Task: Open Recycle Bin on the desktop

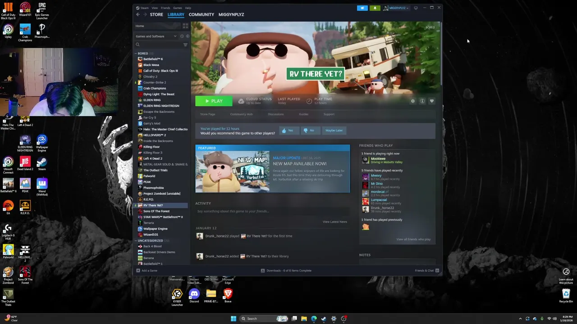Action: click(566, 296)
